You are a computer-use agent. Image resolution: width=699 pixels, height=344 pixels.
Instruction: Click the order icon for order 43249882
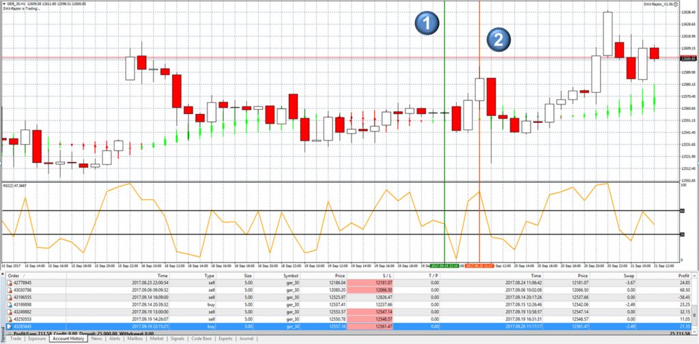(x=11, y=312)
